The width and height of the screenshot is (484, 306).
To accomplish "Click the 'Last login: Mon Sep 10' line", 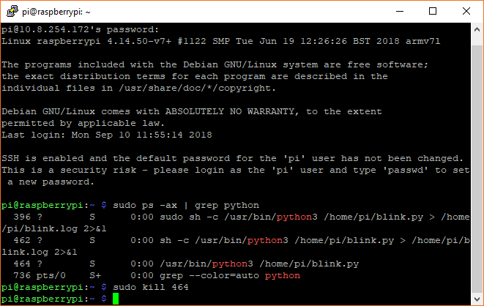I will (107, 135).
